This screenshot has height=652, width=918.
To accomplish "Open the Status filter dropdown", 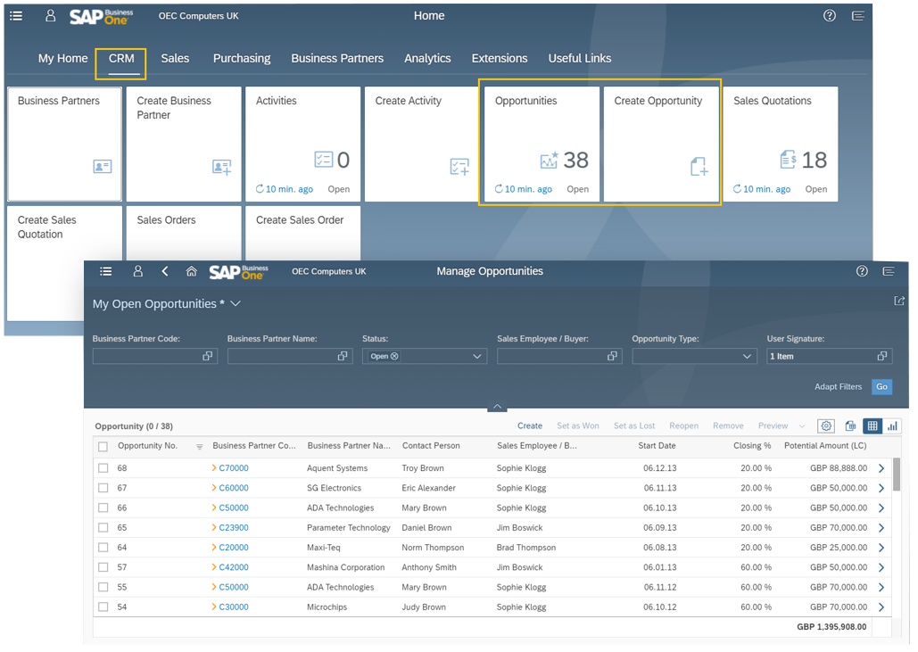I will 477,356.
